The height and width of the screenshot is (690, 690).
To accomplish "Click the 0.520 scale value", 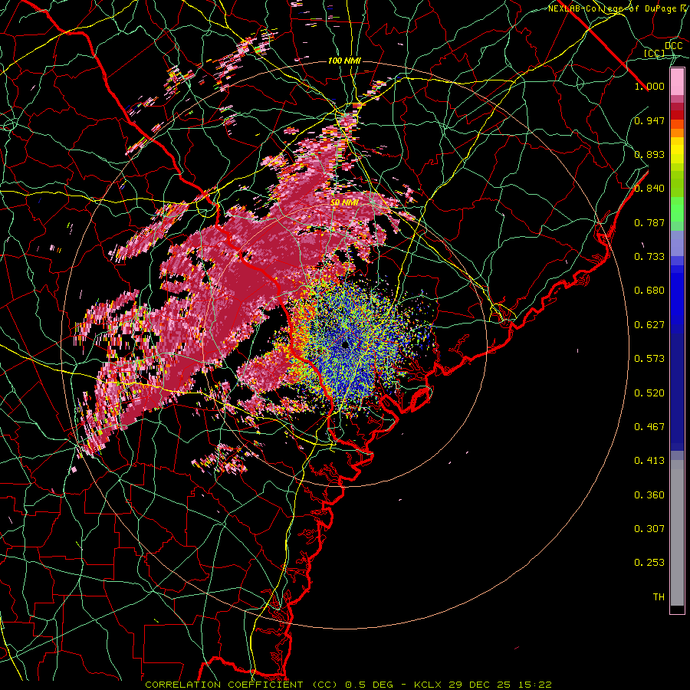I will click(649, 393).
